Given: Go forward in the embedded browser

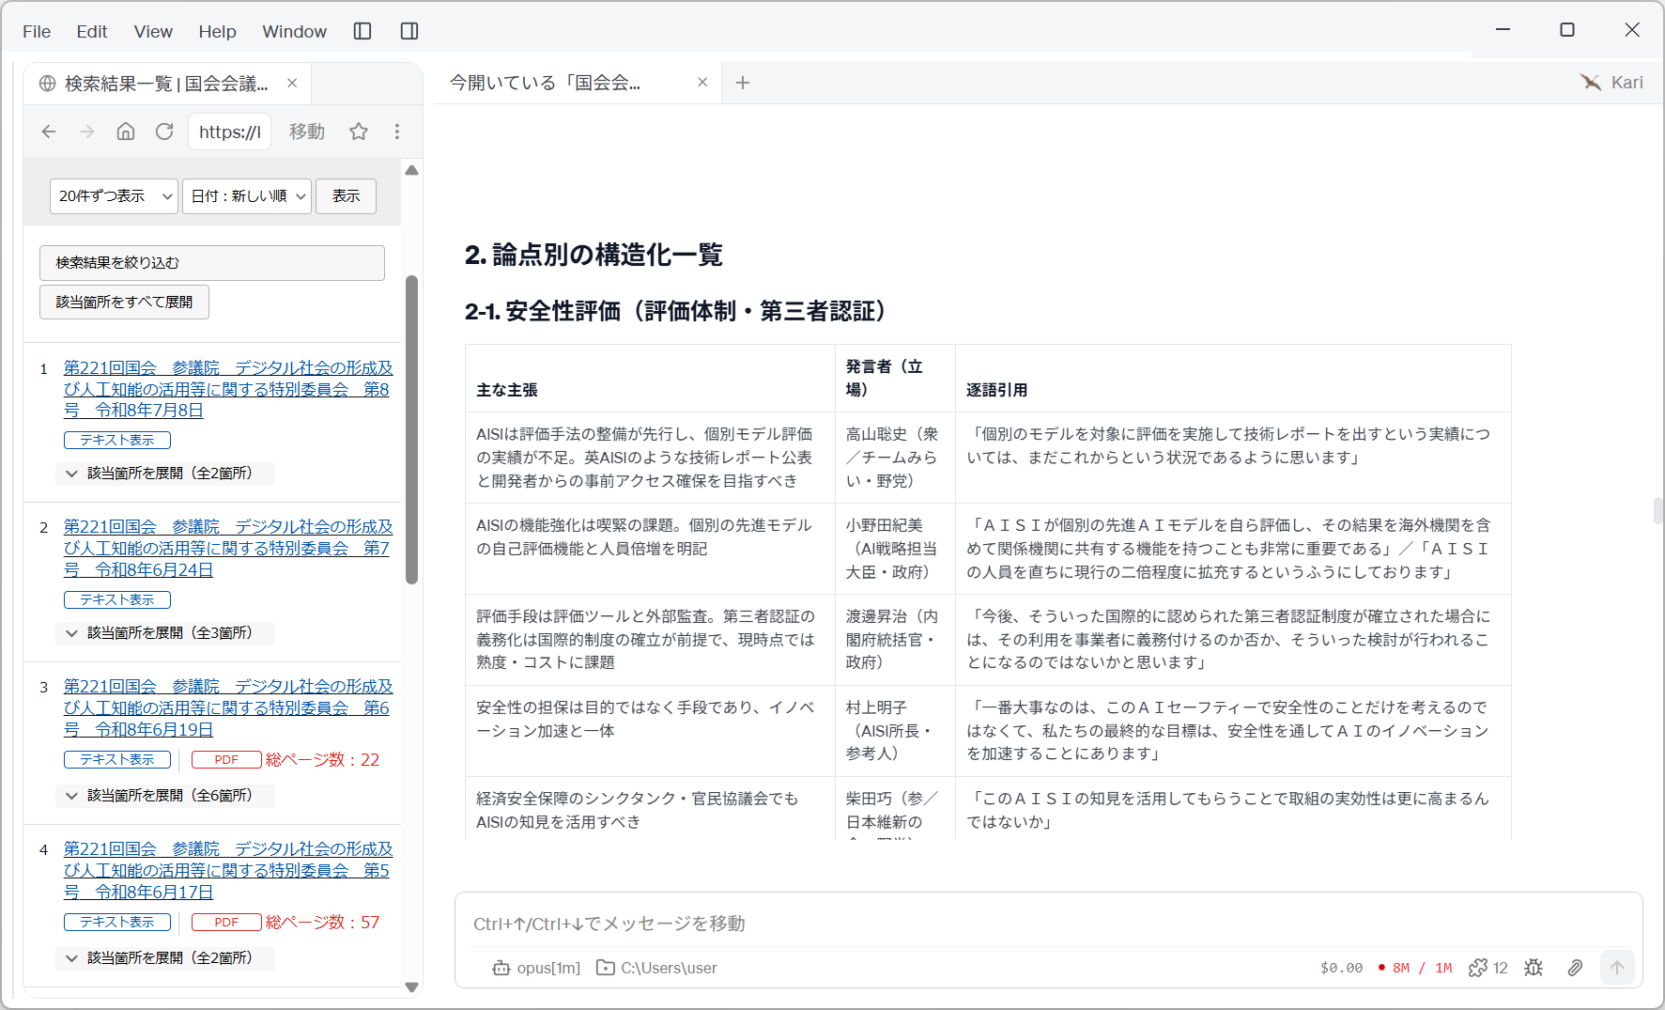Looking at the screenshot, I should [x=87, y=132].
